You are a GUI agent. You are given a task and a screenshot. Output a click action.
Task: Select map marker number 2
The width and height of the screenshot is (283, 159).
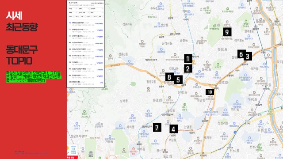coord(188,69)
